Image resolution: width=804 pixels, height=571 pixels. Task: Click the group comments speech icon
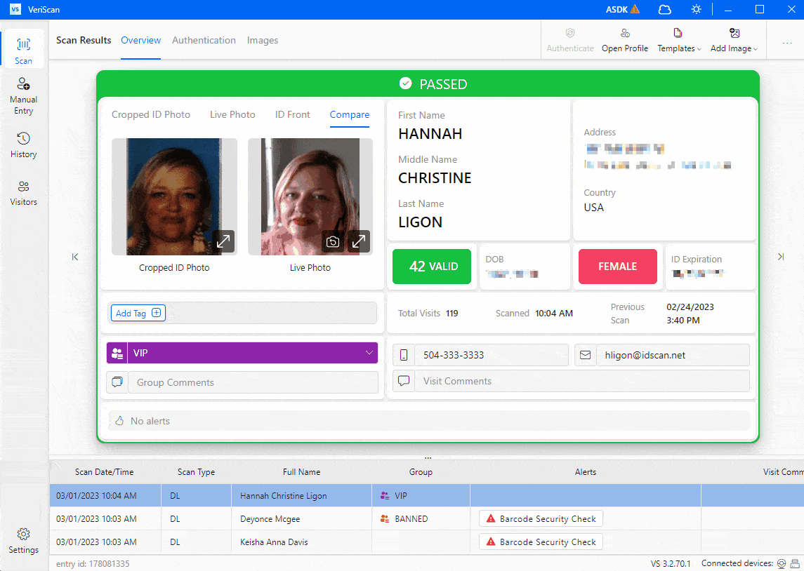(x=117, y=382)
